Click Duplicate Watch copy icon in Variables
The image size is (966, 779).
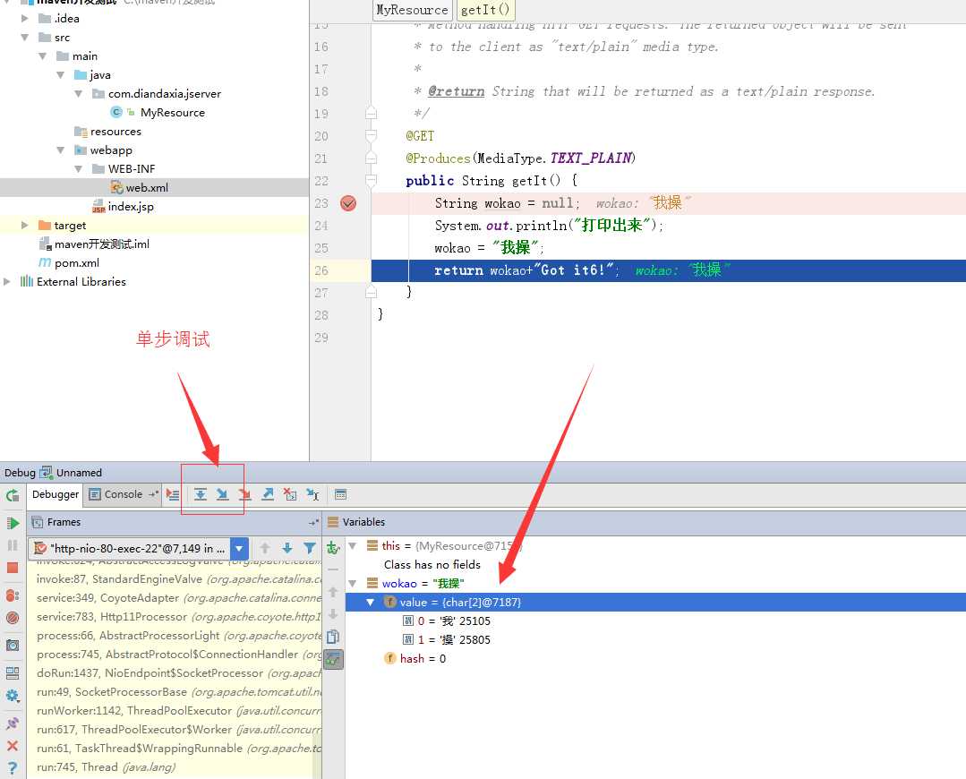(x=333, y=637)
